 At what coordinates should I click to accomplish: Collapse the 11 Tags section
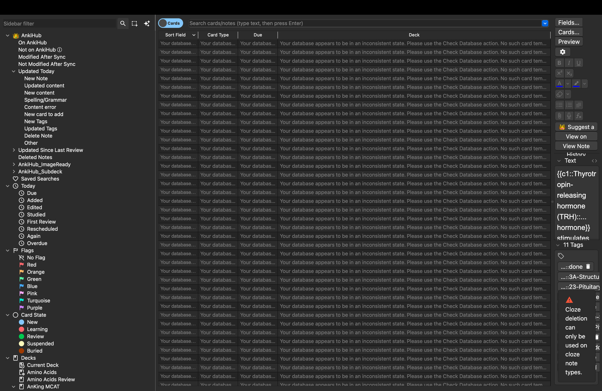(x=558, y=245)
